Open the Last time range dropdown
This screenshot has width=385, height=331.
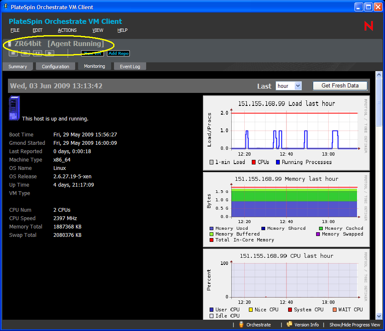[x=289, y=86]
